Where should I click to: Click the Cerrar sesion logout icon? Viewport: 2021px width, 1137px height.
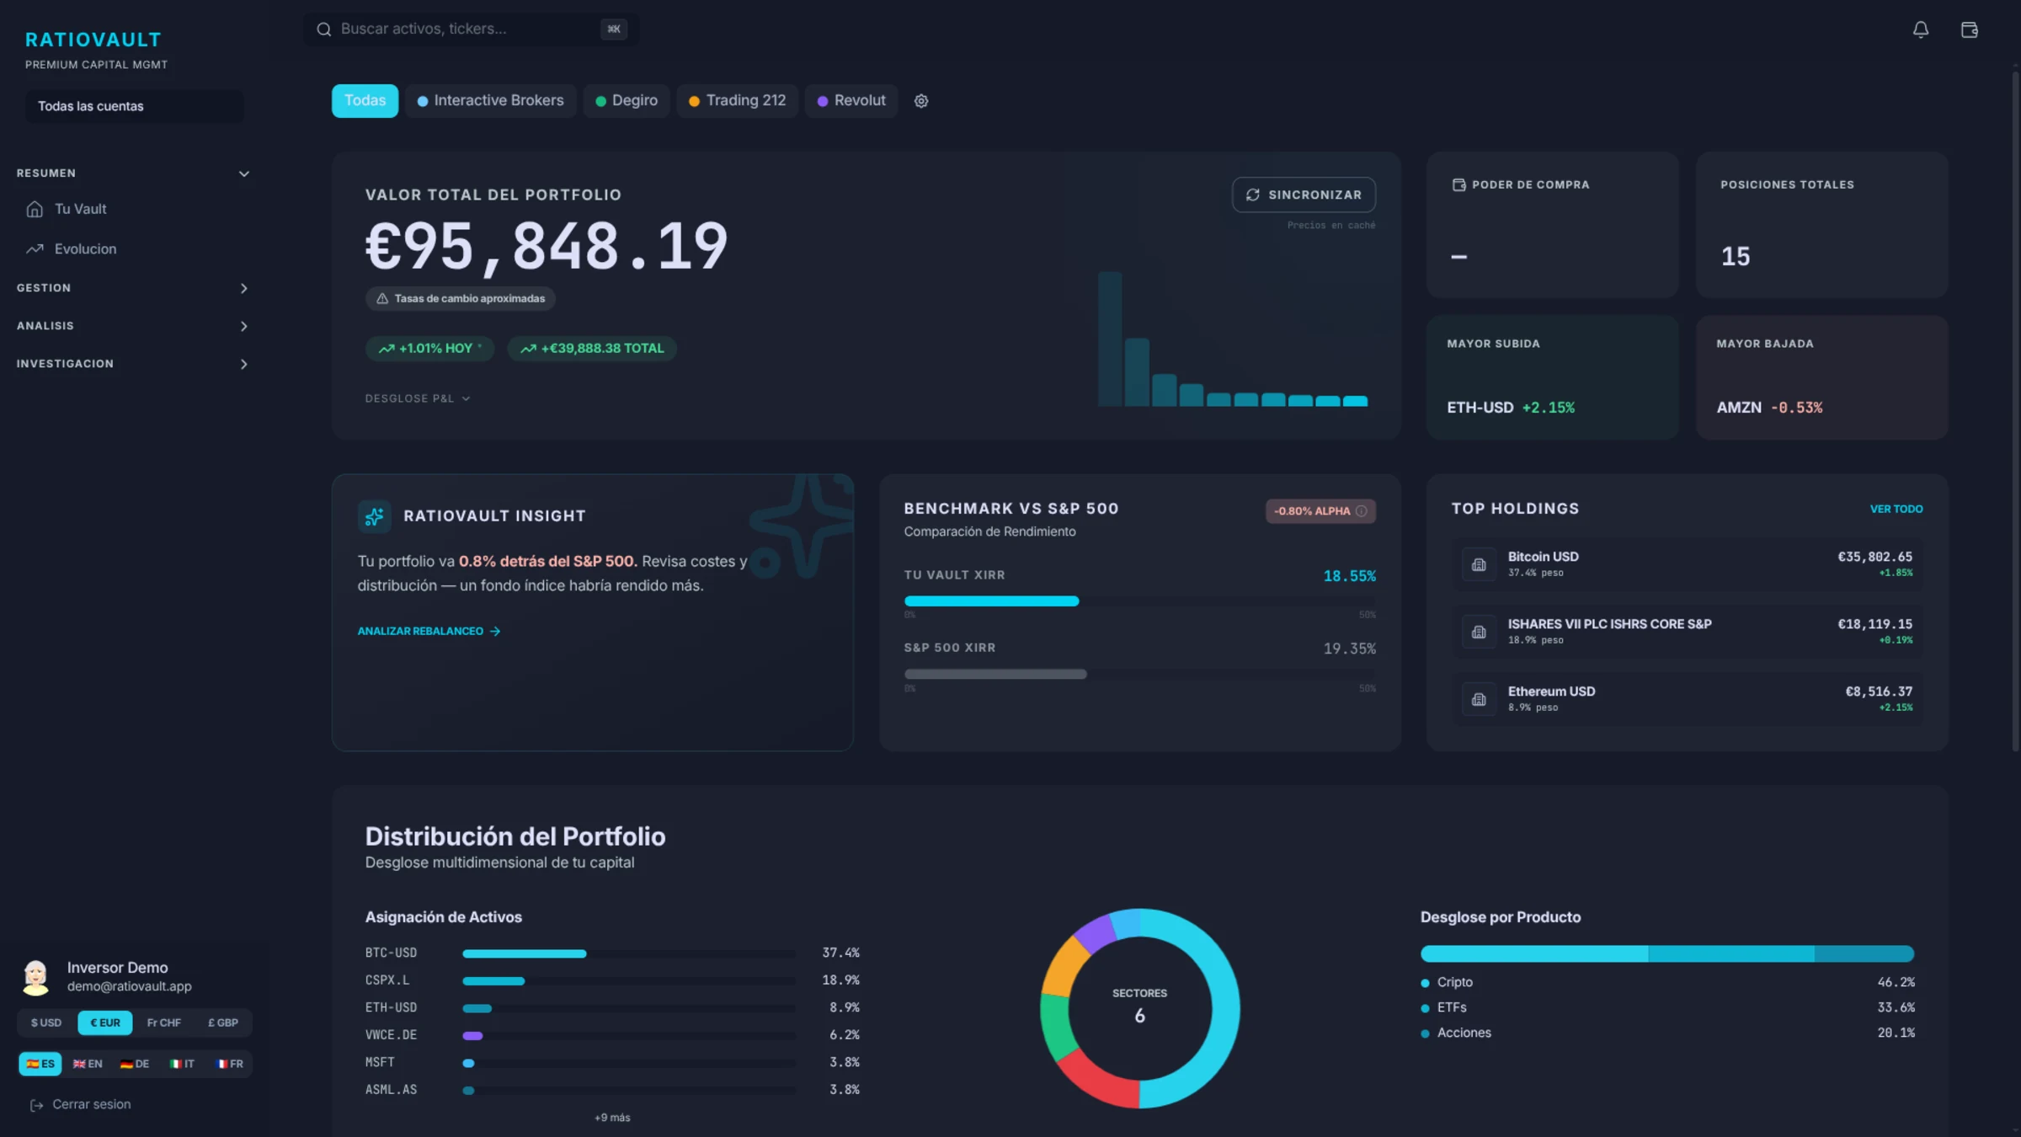[x=36, y=1105]
